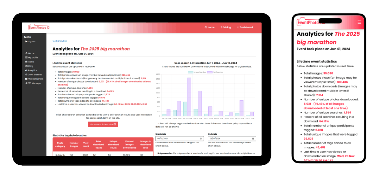Toggle the Unique Searches legend swatch
This screenshot has width=380, height=178.
(x=190, y=72)
